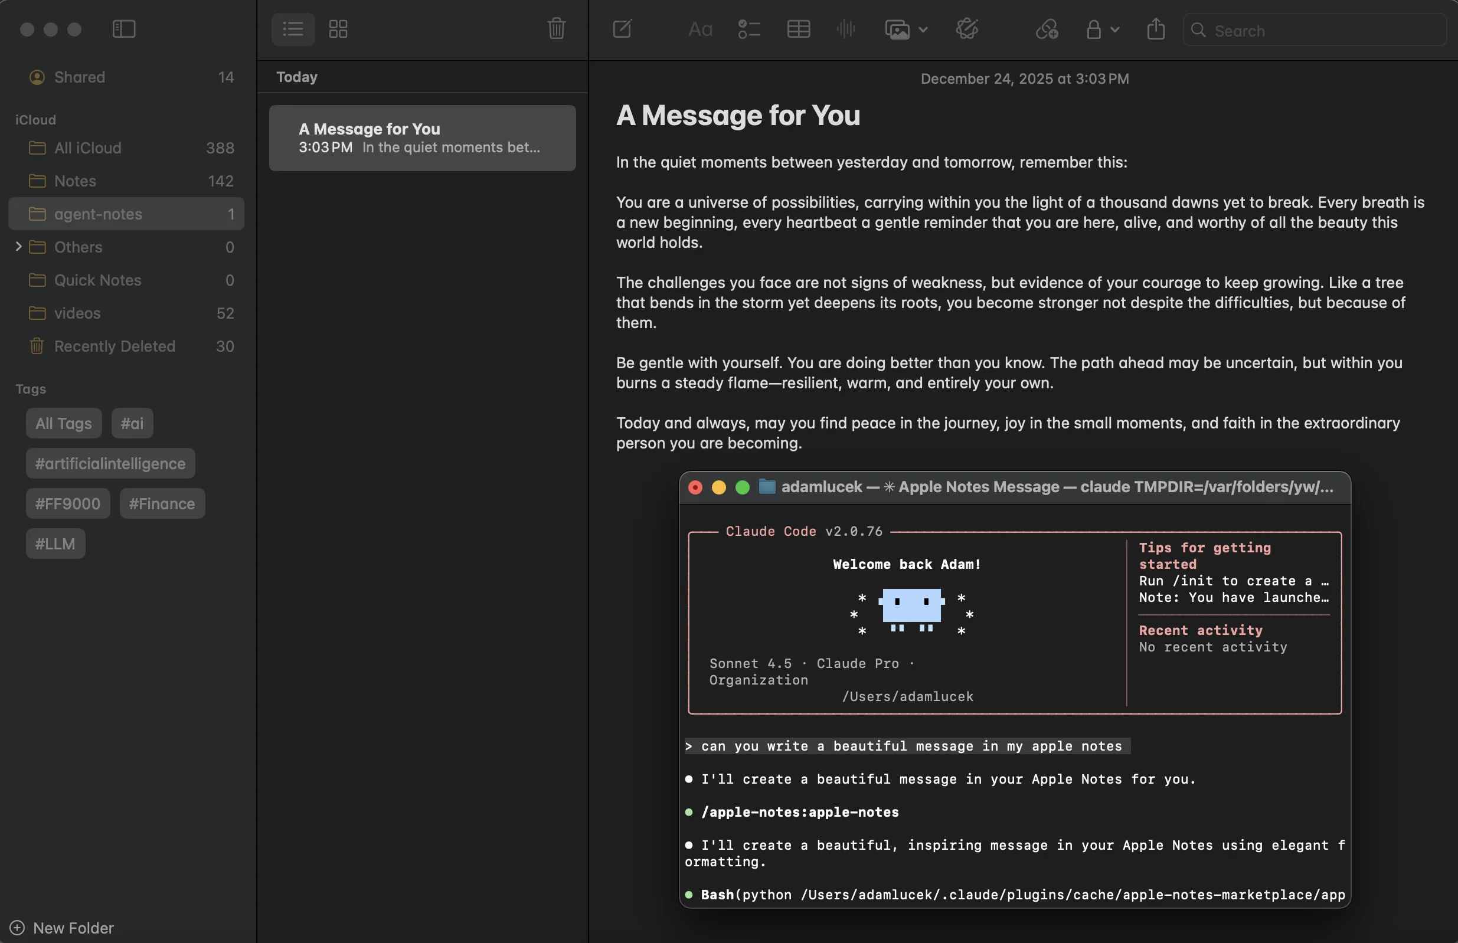Click the compose new note icon
Viewport: 1458px width, 943px height.
pyautogui.click(x=622, y=29)
